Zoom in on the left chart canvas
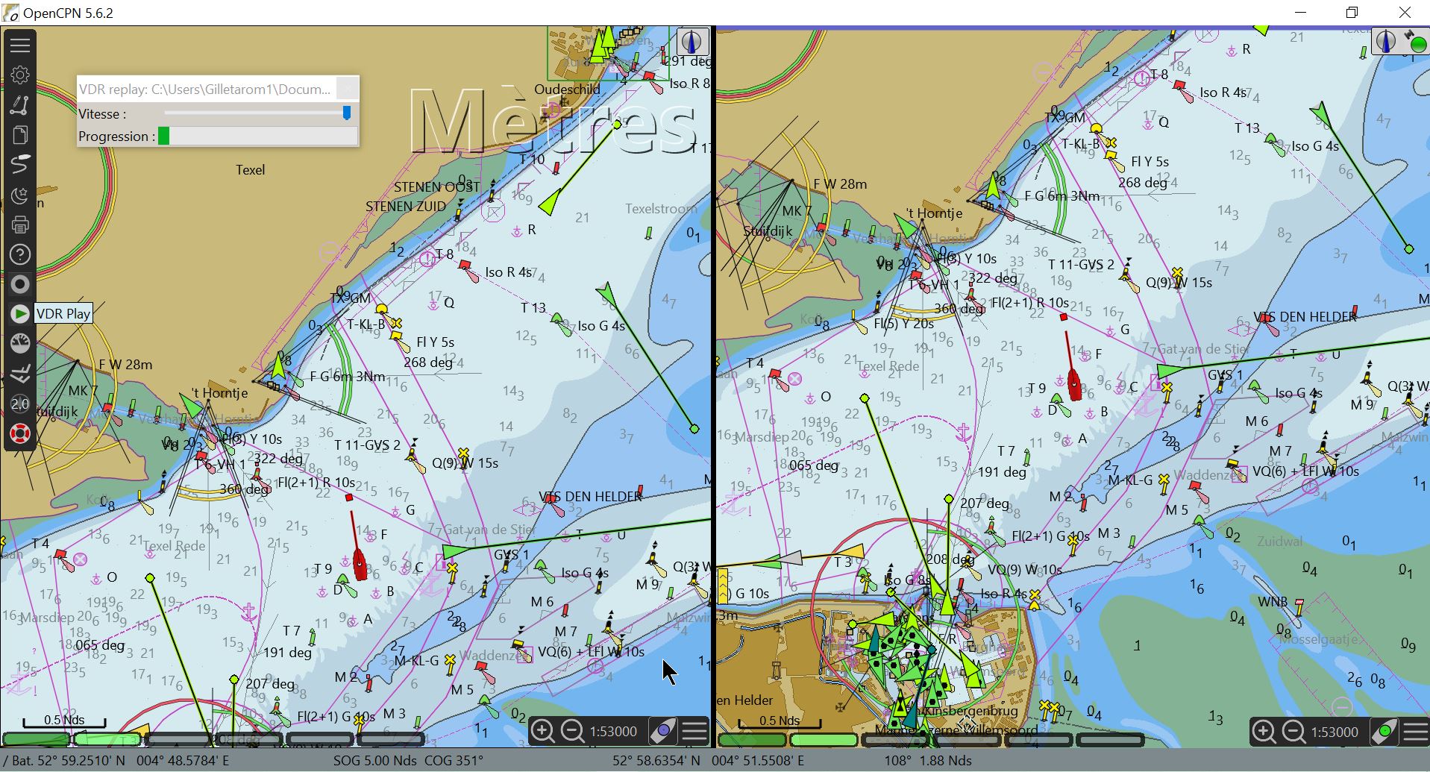The height and width of the screenshot is (772, 1430). pyautogui.click(x=543, y=732)
